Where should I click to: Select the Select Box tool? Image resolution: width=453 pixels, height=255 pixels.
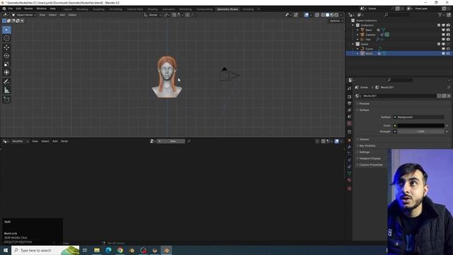pos(6,30)
